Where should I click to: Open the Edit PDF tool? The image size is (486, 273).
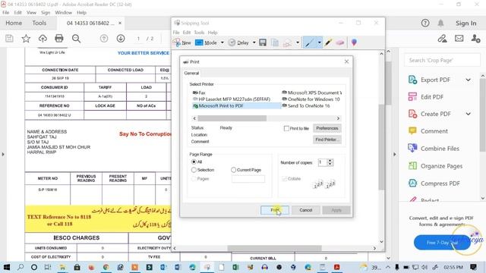pos(432,97)
